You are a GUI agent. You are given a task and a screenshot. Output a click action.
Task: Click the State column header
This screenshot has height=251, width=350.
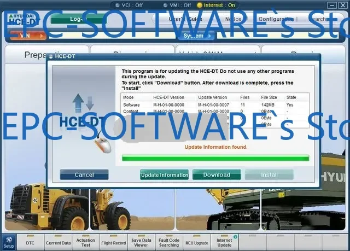291,97
